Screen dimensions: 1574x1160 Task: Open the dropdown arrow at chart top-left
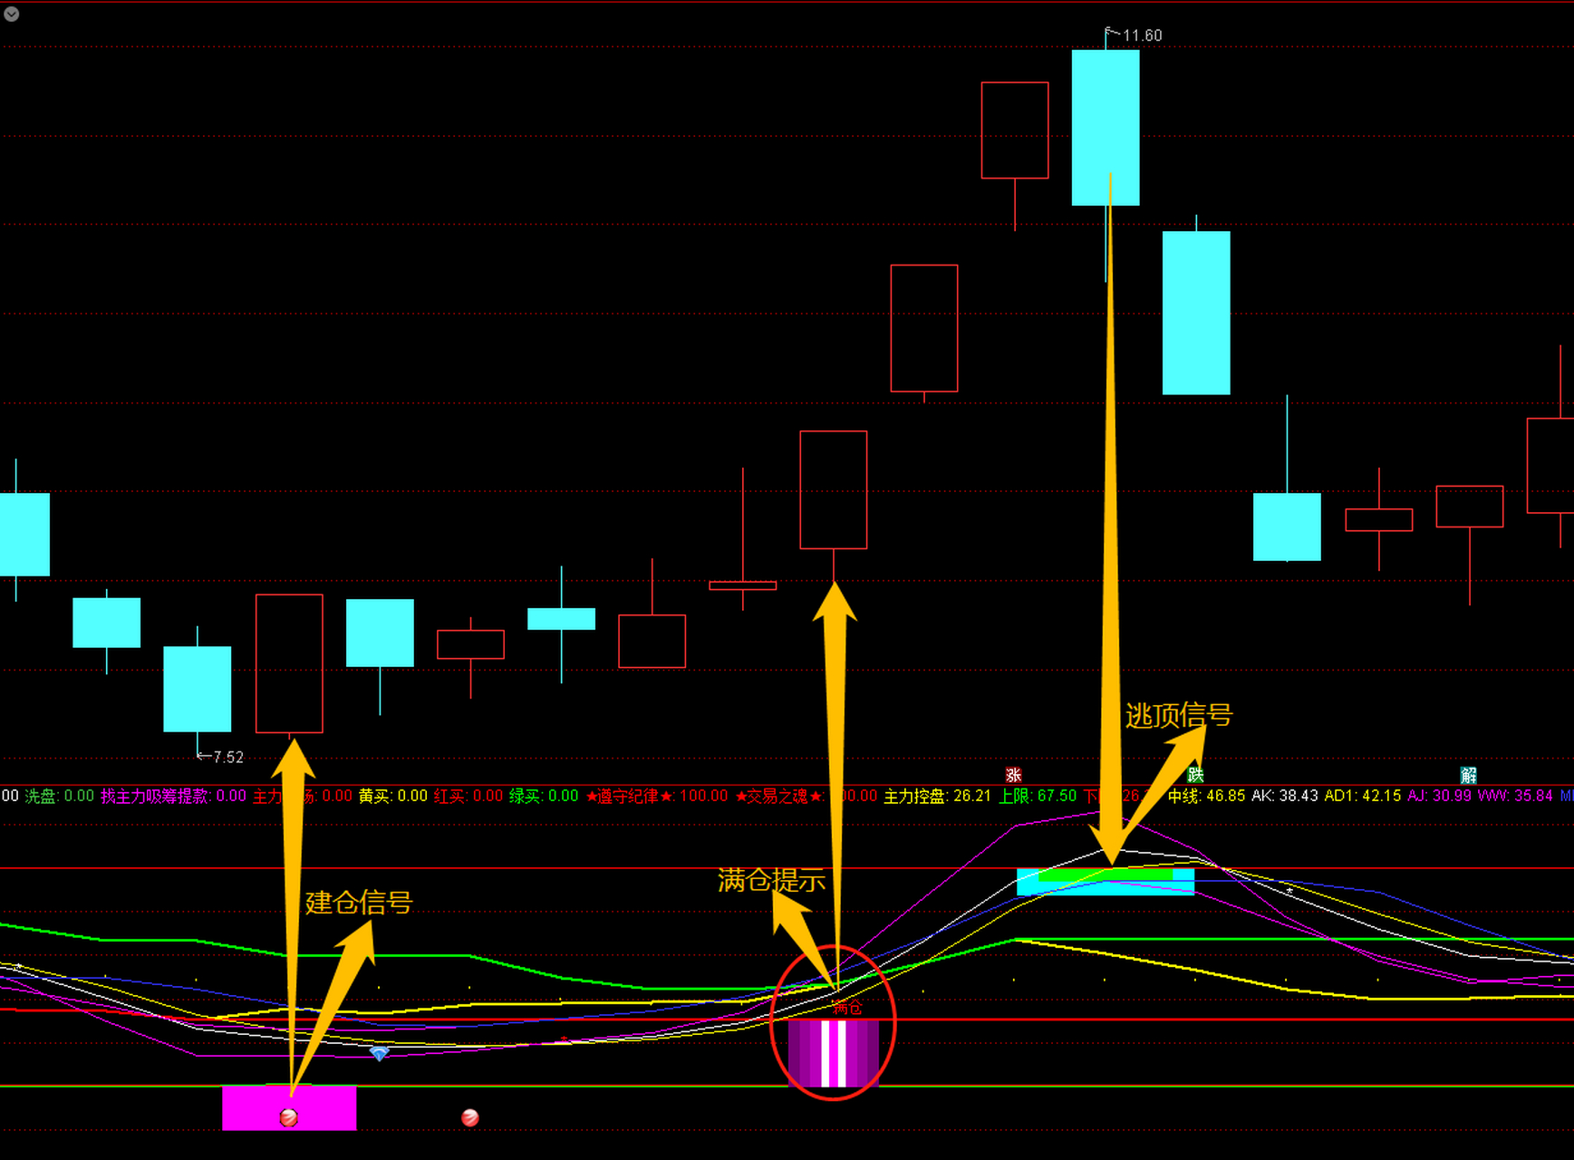[12, 14]
